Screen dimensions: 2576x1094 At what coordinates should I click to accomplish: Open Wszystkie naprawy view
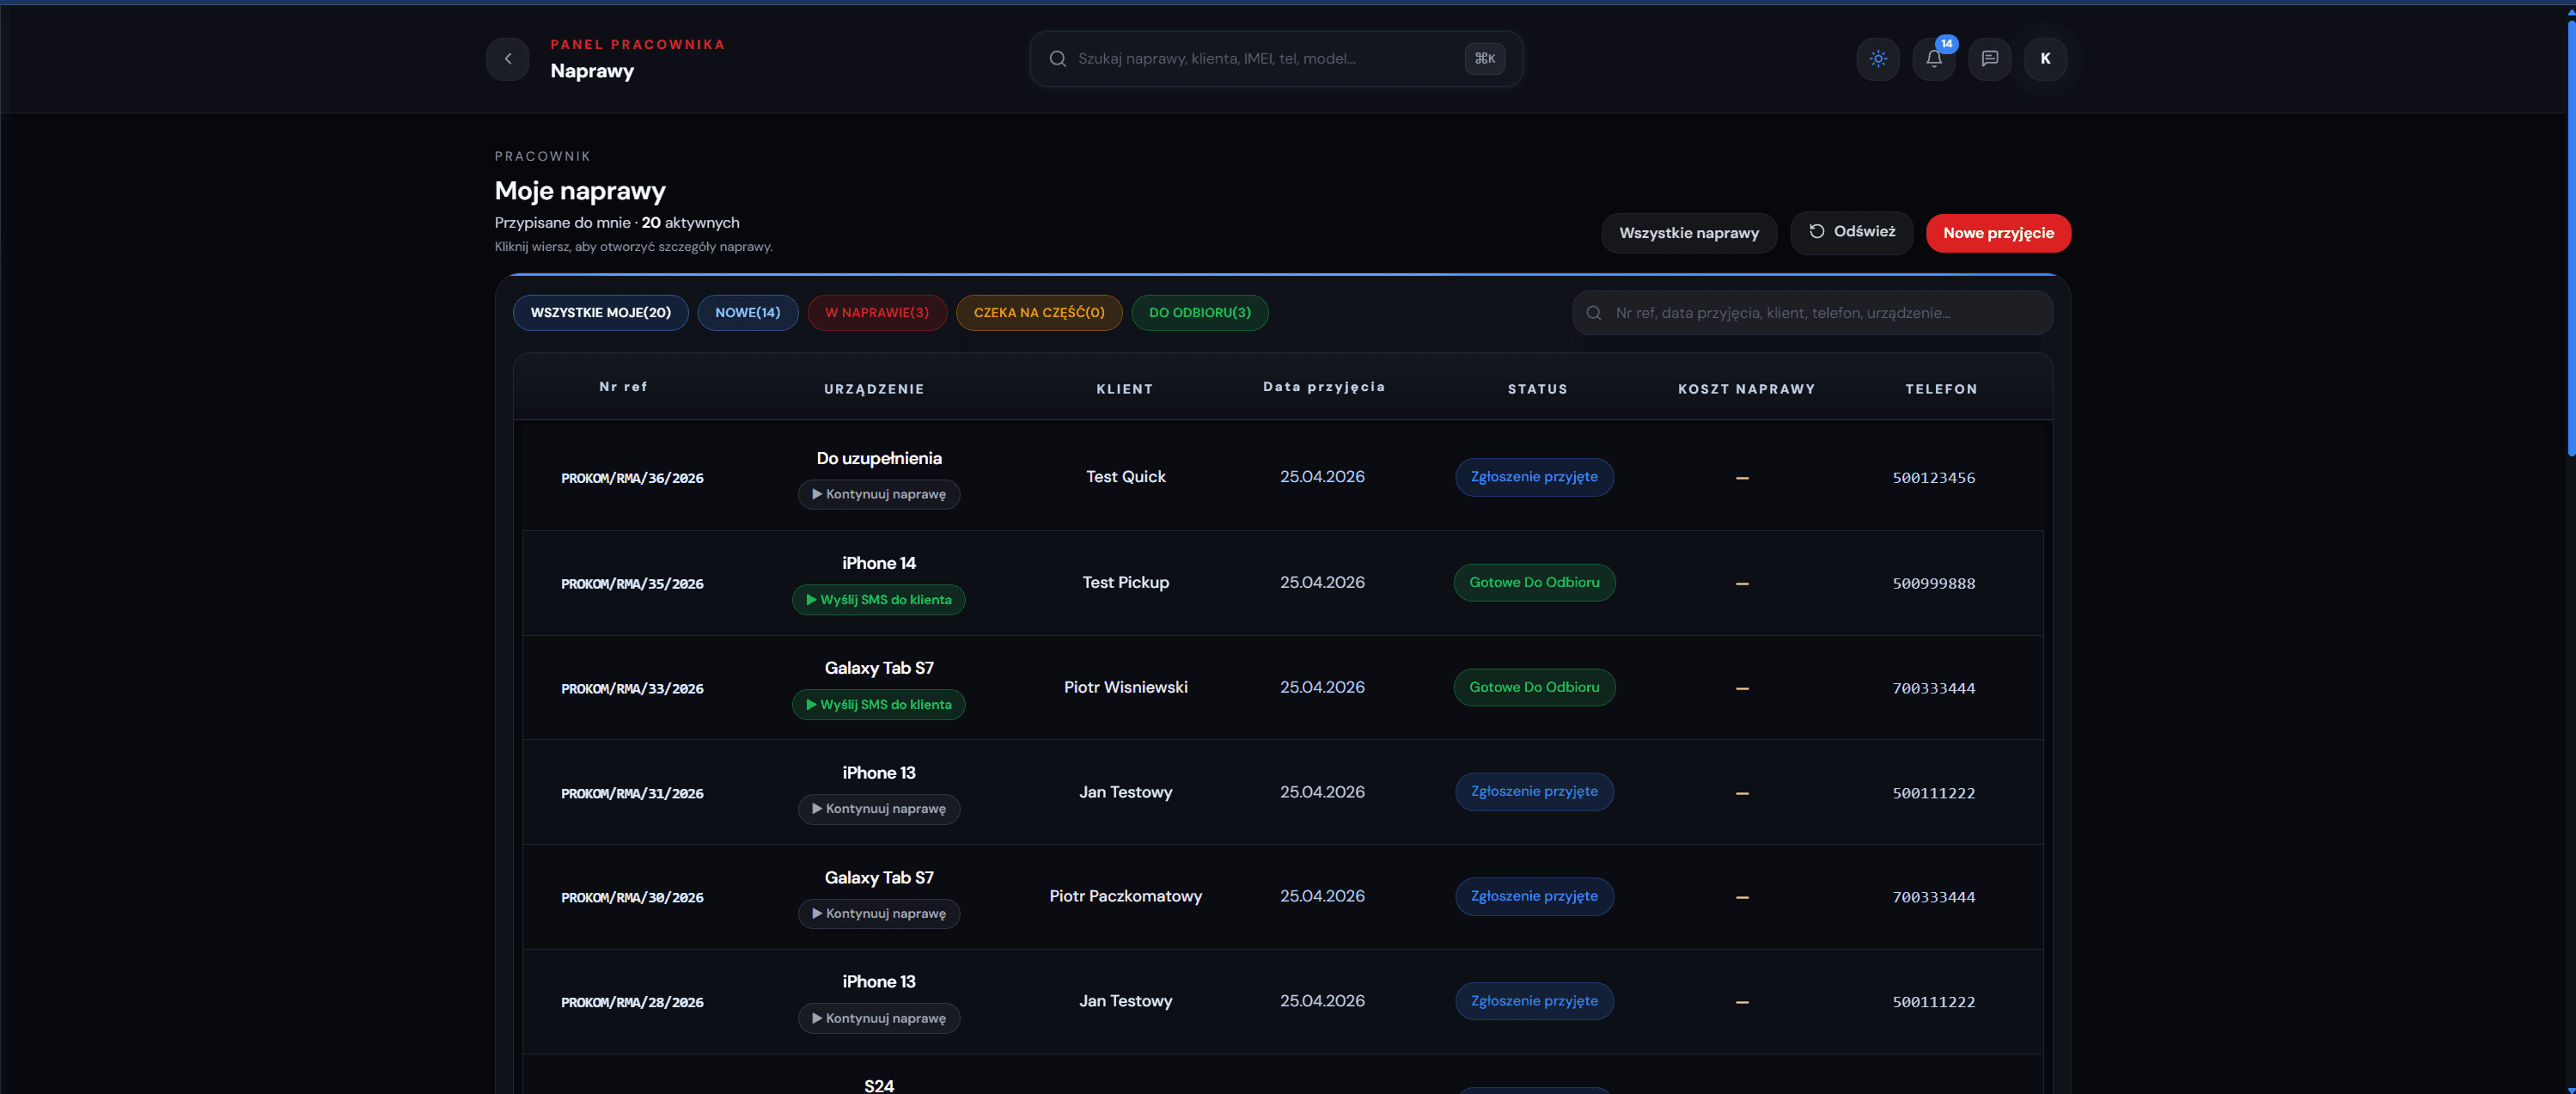coord(1689,233)
